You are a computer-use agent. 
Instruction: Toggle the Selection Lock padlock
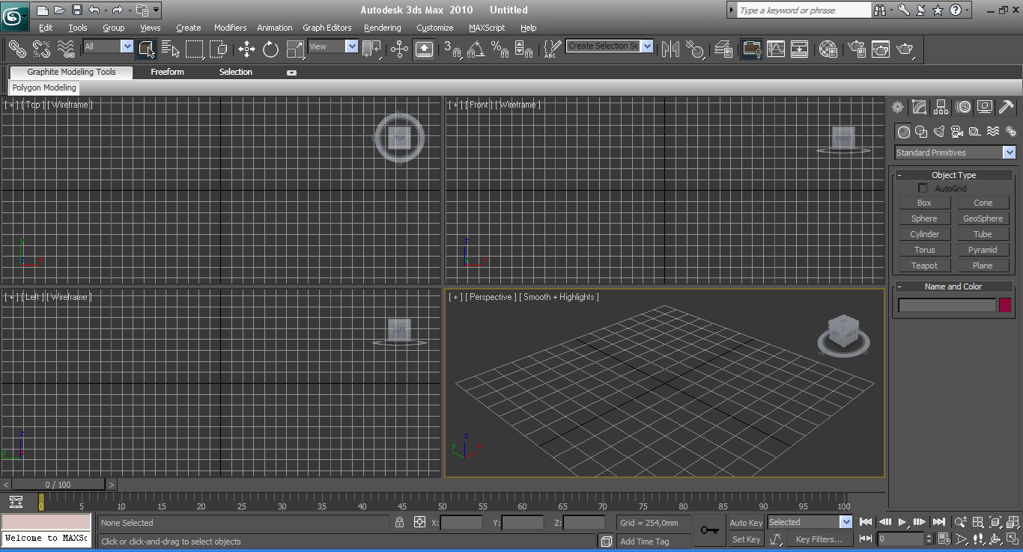coord(400,522)
